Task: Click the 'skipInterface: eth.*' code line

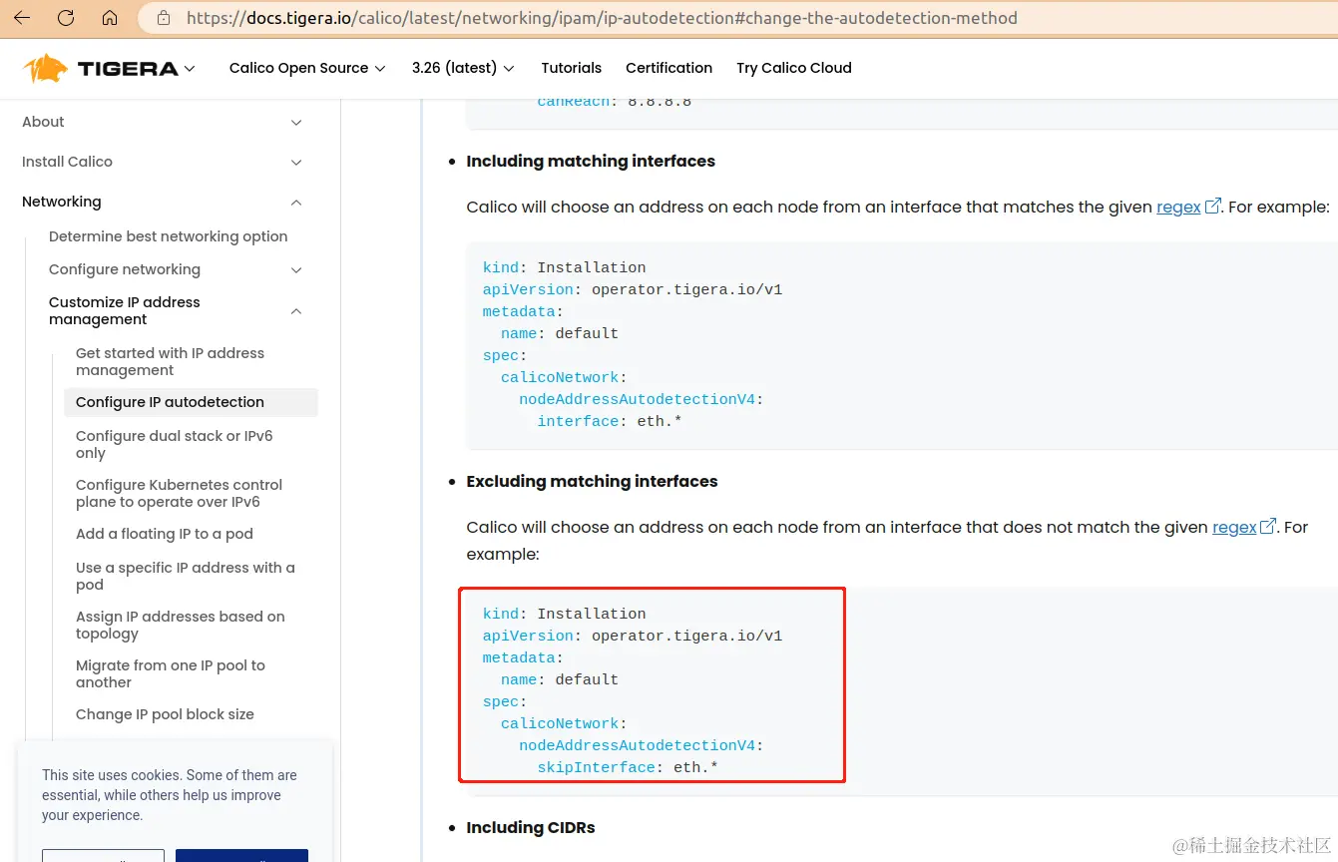Action: (628, 767)
